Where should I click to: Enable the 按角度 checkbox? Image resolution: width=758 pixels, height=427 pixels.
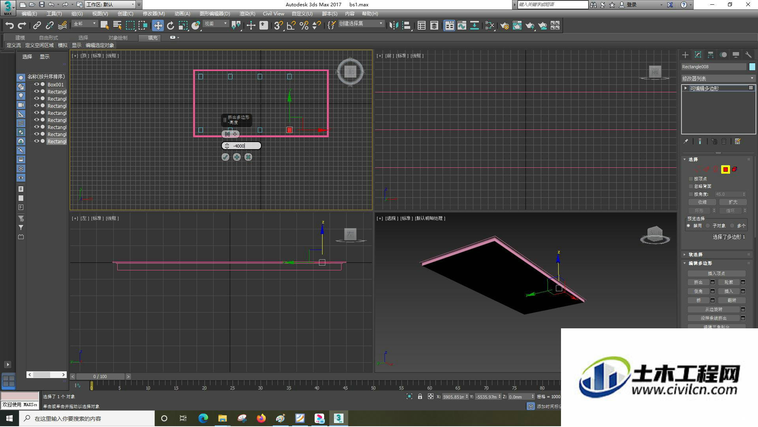(x=691, y=194)
